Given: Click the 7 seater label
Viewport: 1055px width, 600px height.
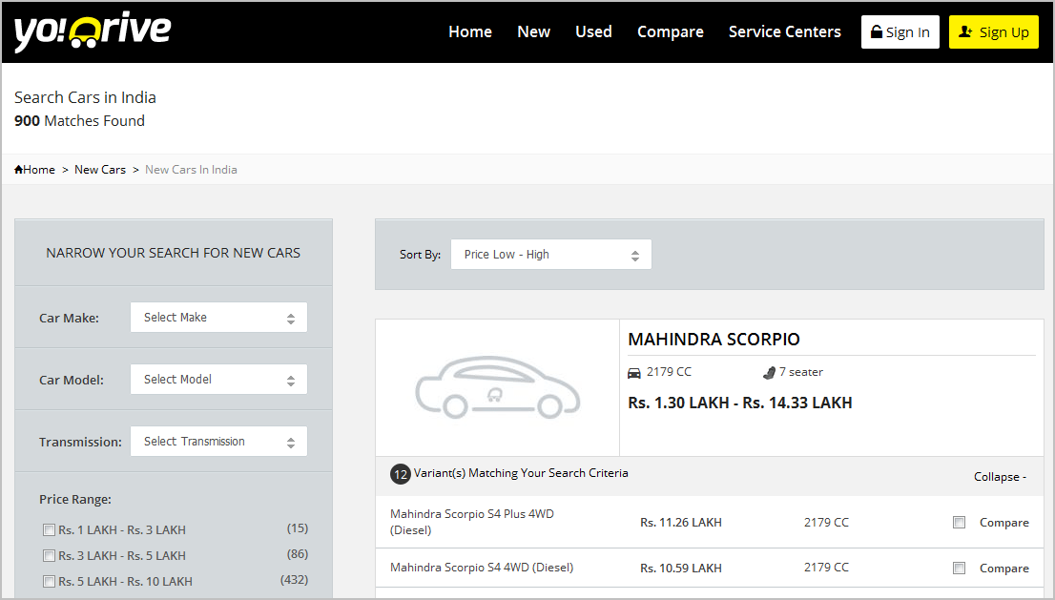Looking at the screenshot, I should (x=800, y=372).
